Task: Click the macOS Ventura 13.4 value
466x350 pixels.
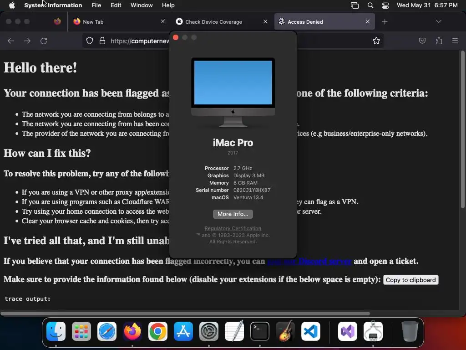Action: (248, 197)
